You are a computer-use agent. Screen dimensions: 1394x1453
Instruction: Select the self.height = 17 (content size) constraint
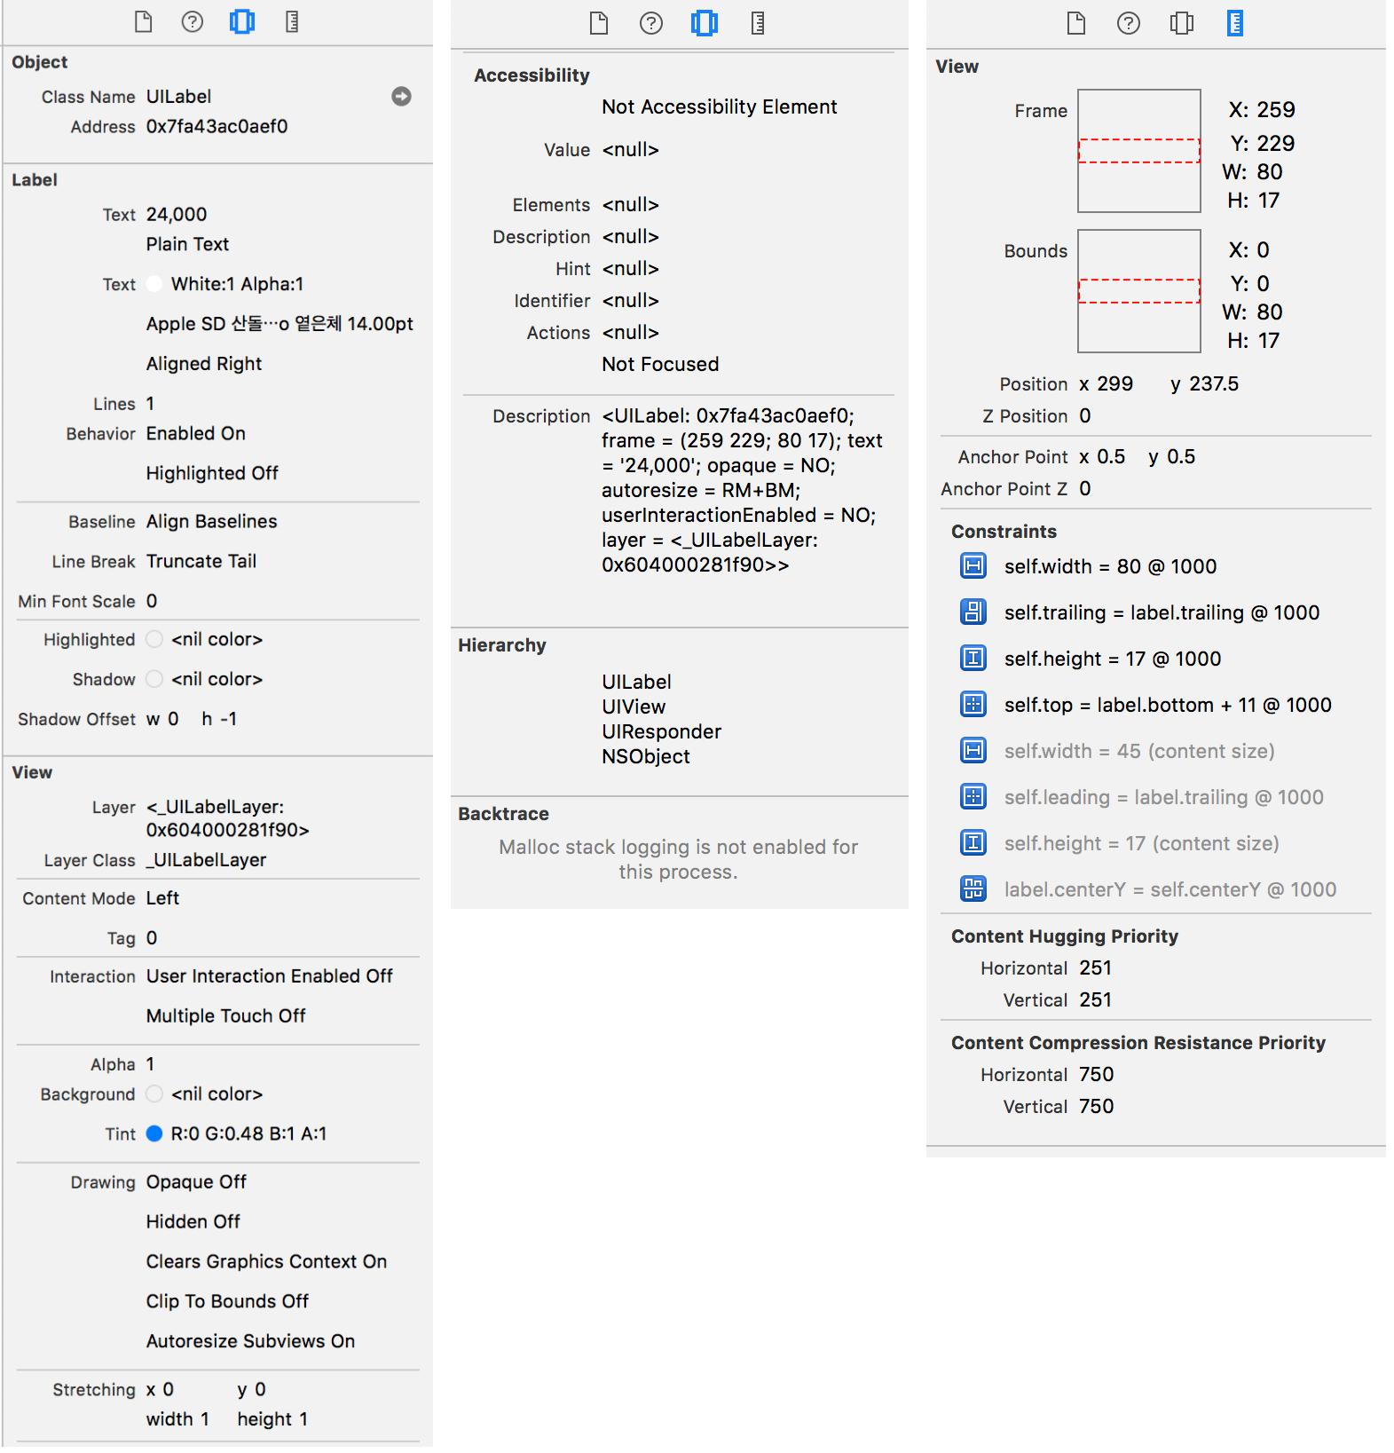pos(1141,843)
